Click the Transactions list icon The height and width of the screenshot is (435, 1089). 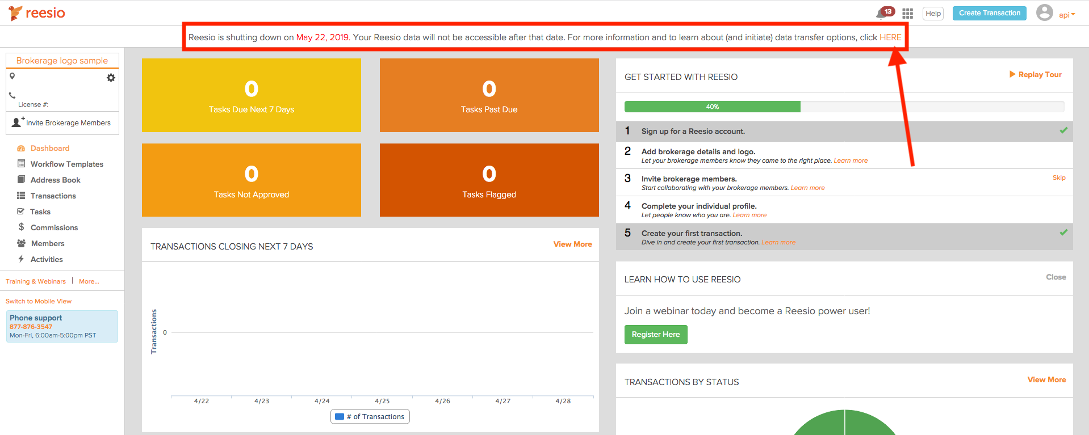21,196
